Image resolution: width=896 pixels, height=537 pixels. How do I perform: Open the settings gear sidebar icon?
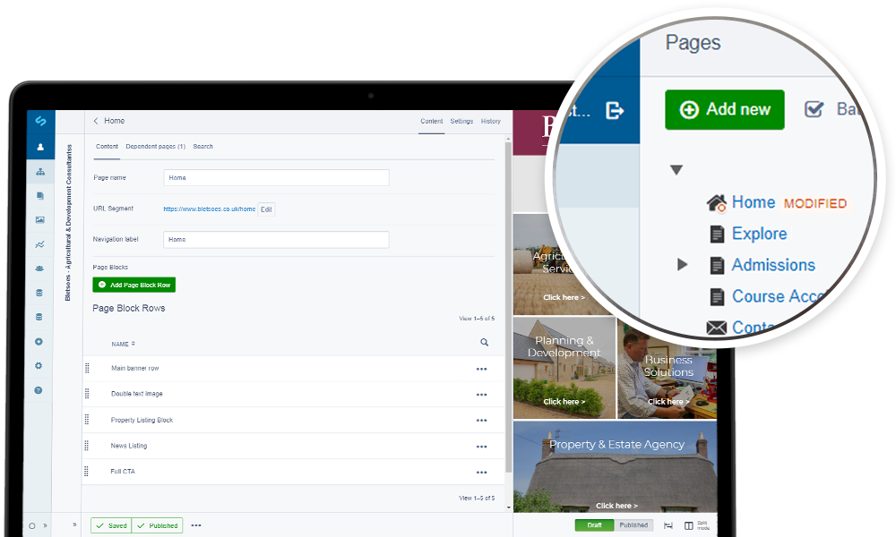39,366
